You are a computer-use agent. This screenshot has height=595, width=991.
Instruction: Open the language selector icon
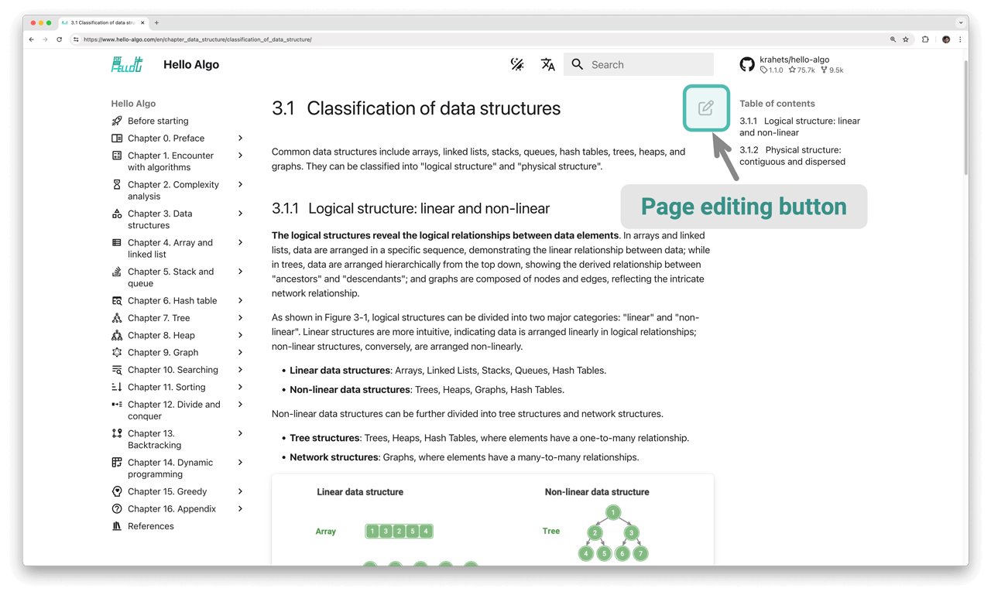[548, 65]
